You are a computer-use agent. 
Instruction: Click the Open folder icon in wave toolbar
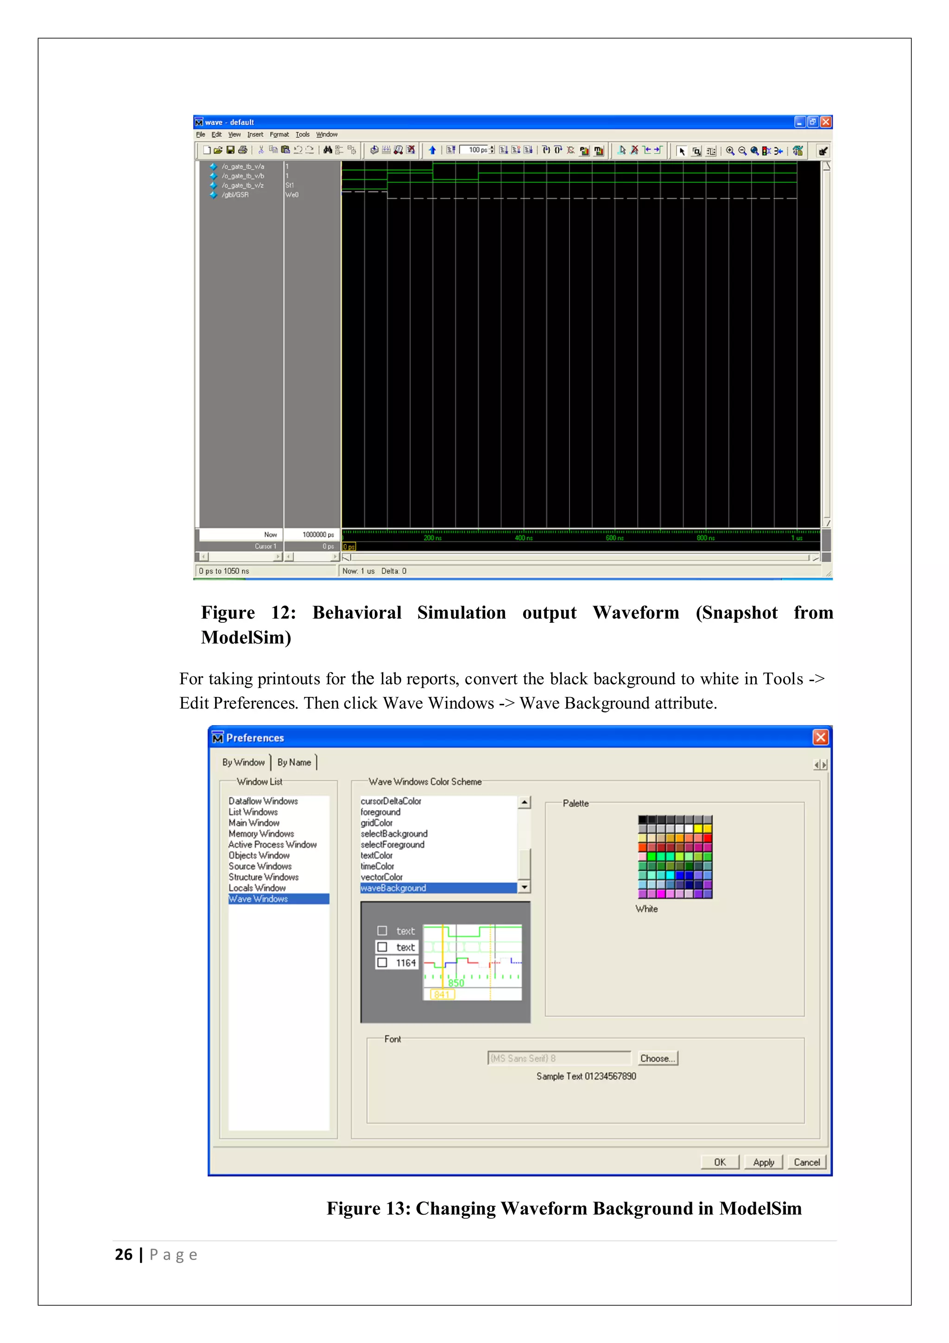point(218,150)
